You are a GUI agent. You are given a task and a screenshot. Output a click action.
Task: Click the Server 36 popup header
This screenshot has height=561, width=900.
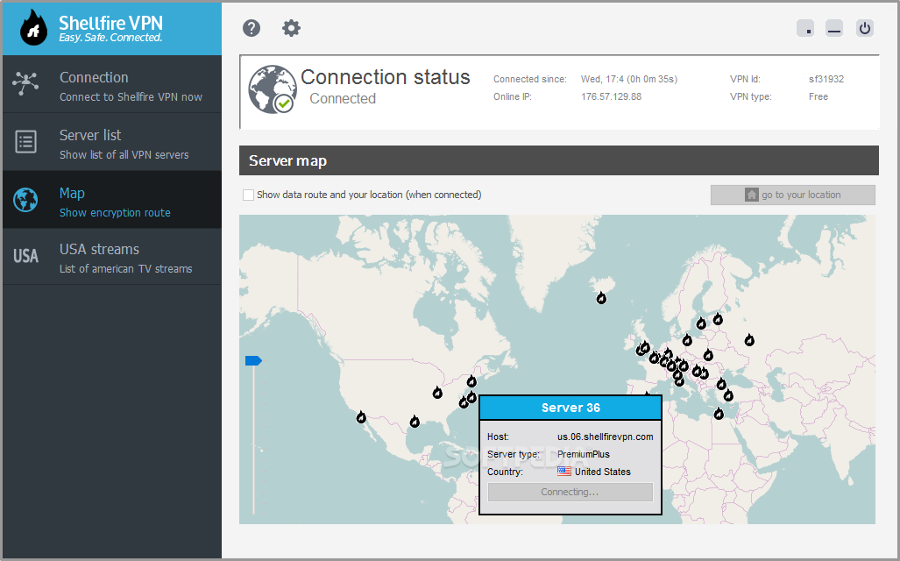pyautogui.click(x=570, y=408)
